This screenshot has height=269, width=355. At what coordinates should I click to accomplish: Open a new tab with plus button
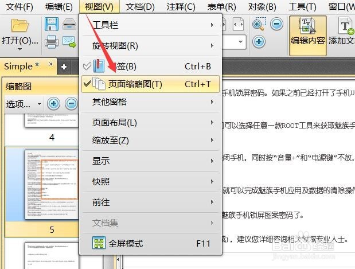64,67
